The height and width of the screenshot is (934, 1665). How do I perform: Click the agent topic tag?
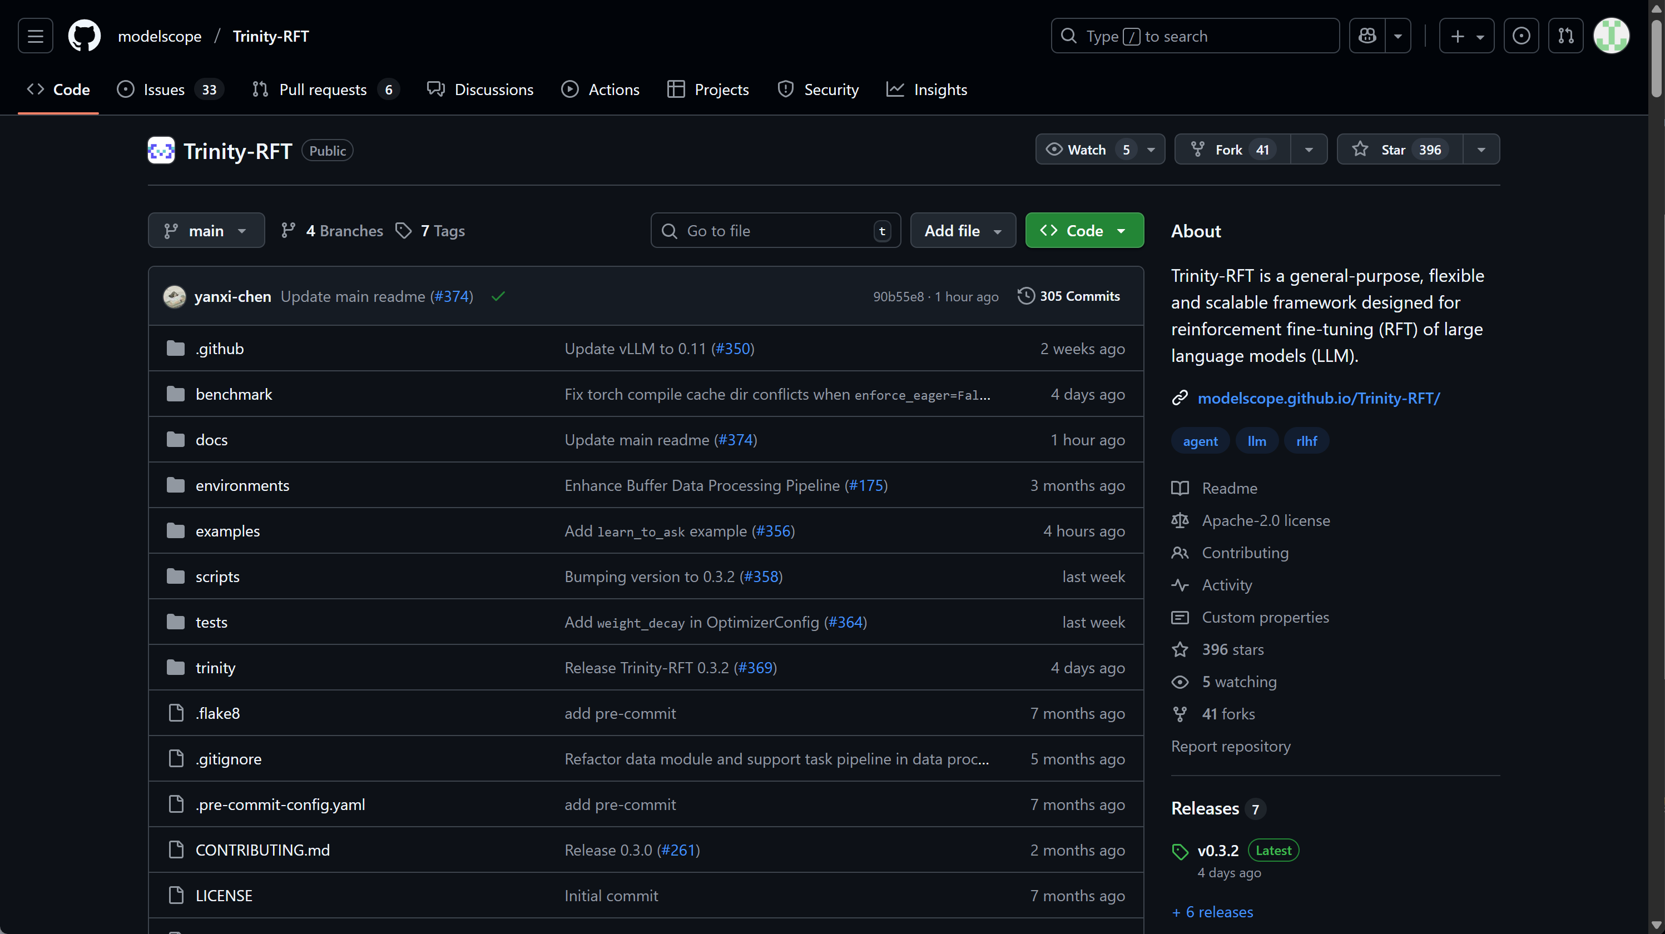[x=1200, y=441]
